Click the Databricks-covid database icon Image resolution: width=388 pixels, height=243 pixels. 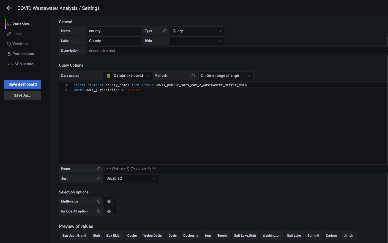(109, 75)
